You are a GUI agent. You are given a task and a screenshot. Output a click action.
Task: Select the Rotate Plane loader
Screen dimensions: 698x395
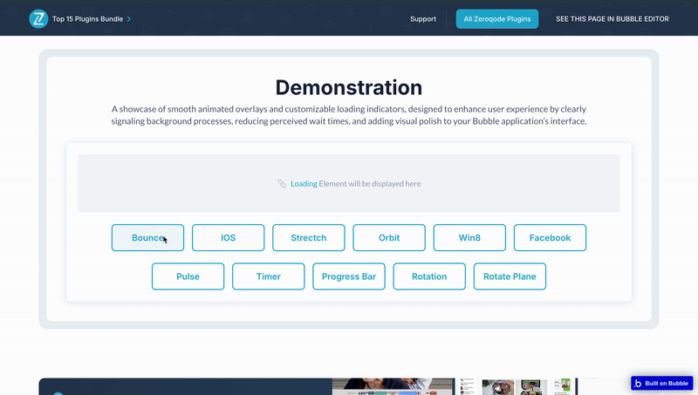click(510, 276)
